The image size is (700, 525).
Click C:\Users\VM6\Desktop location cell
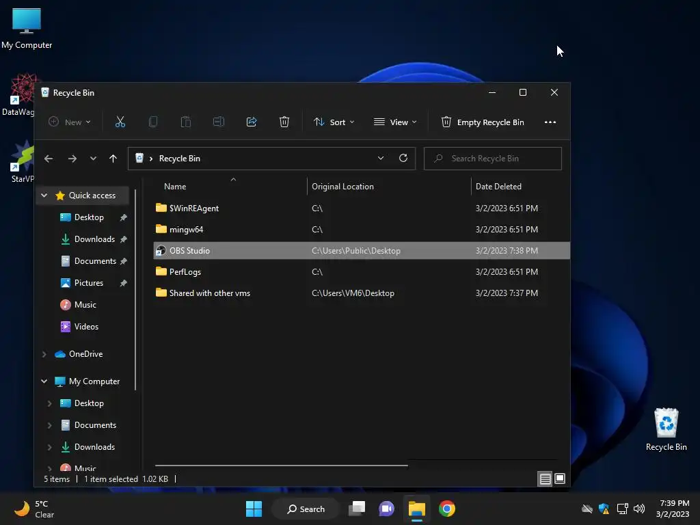(x=353, y=293)
